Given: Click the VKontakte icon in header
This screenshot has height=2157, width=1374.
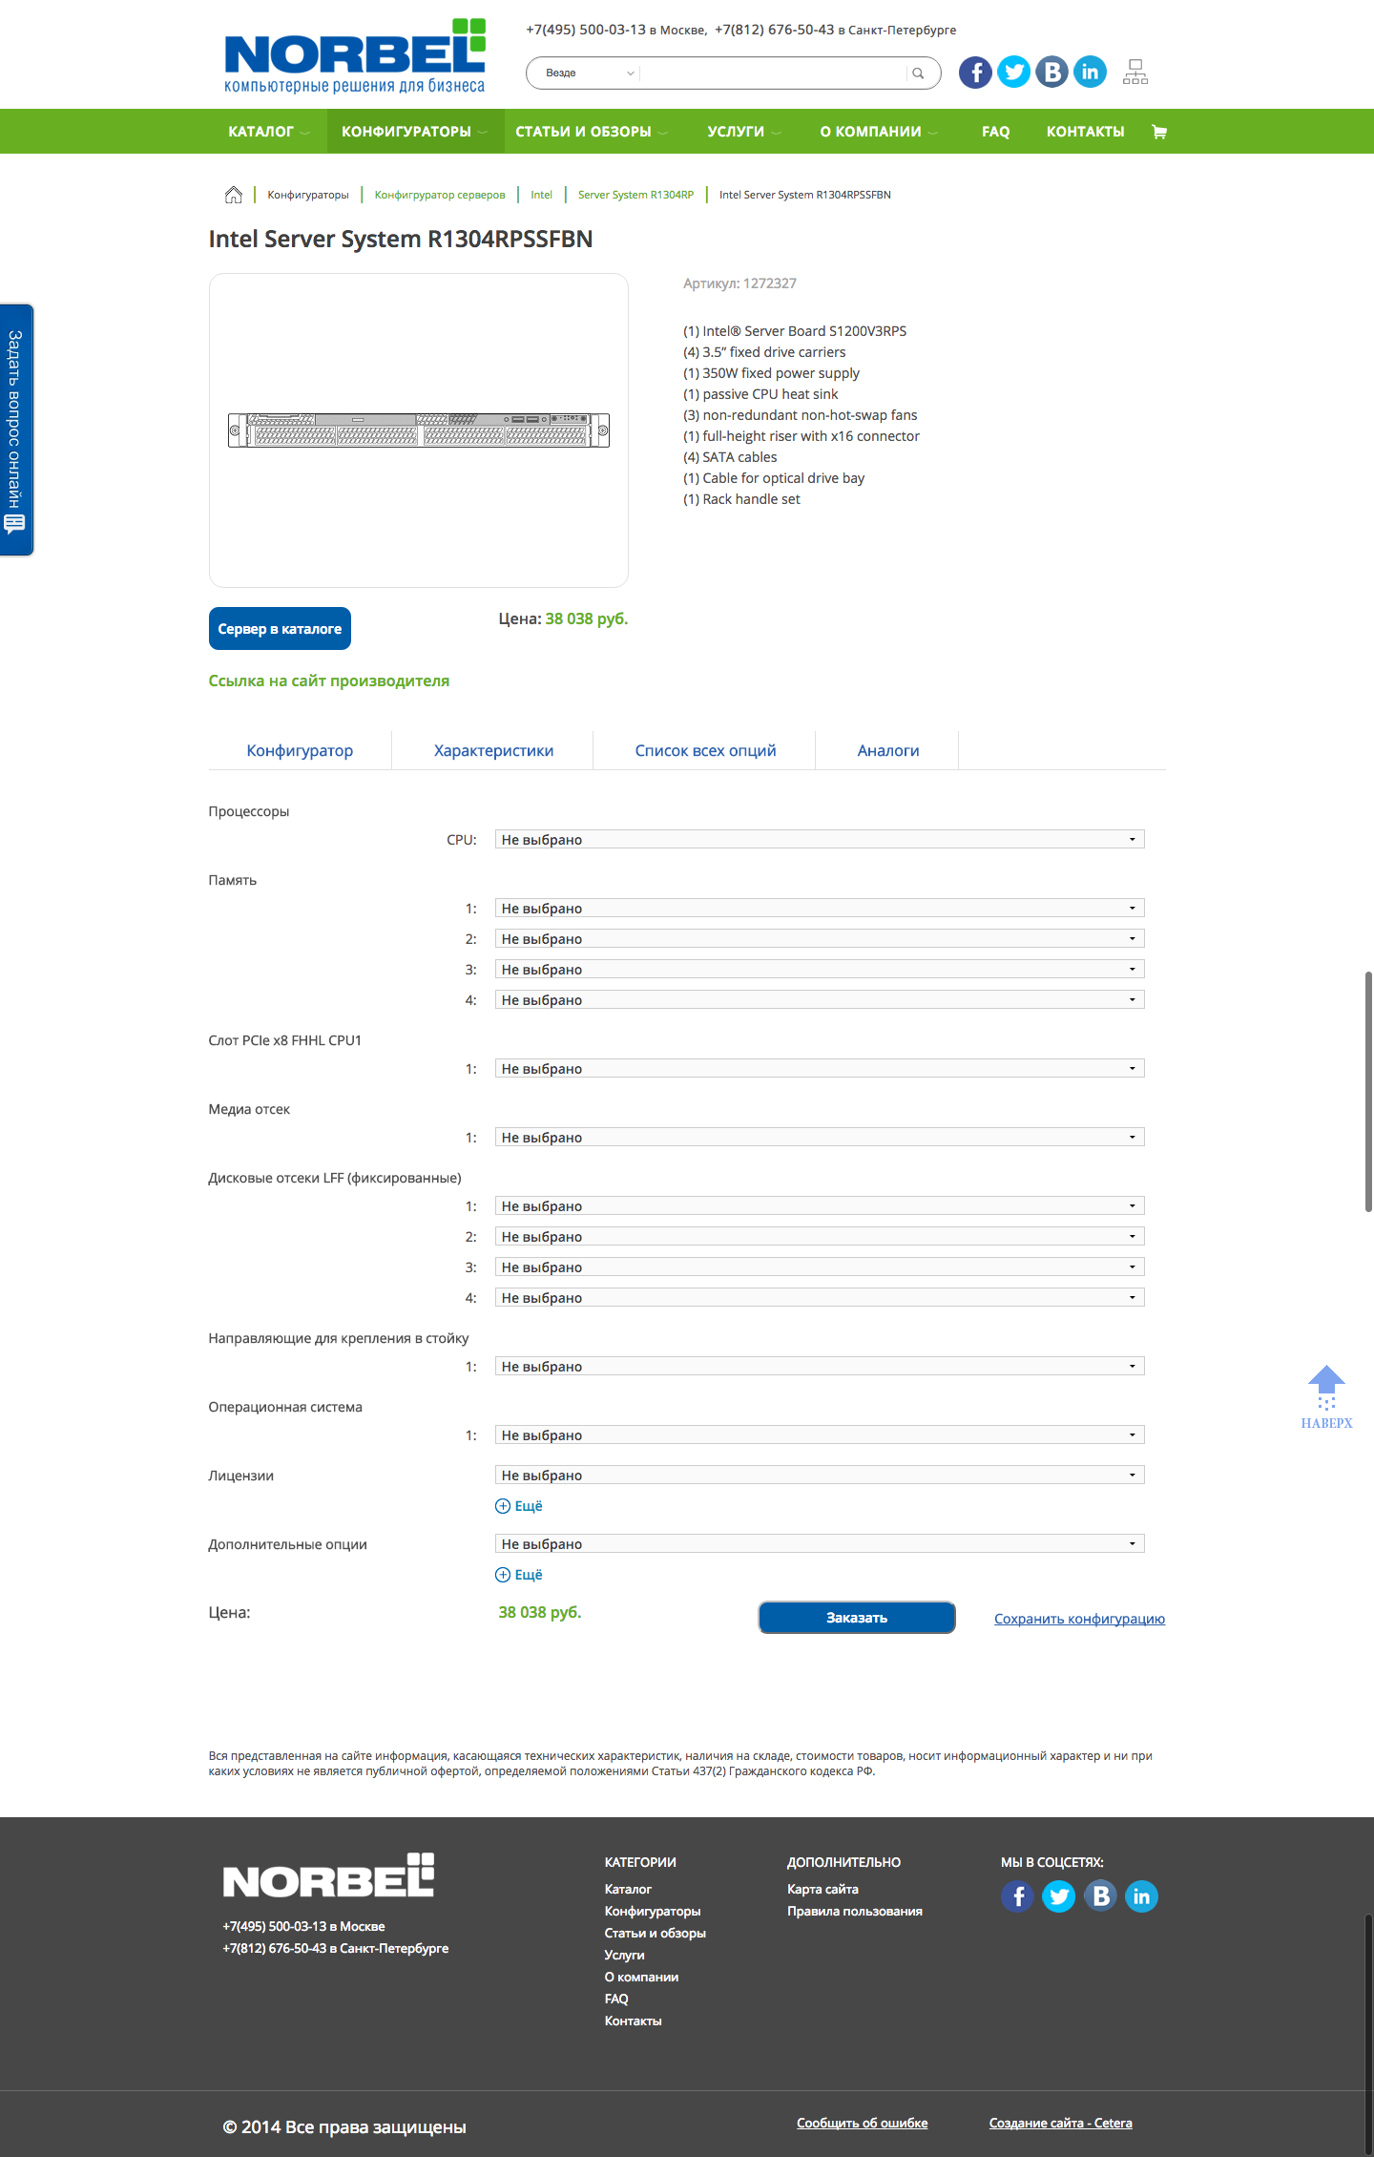Looking at the screenshot, I should pos(1051,73).
